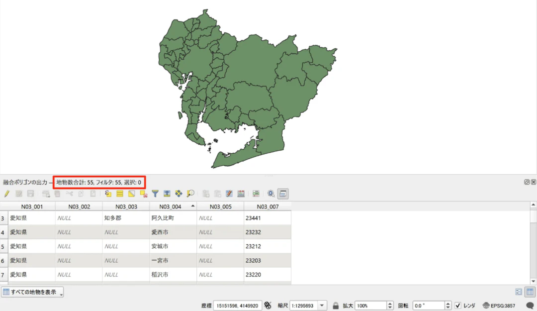The image size is (537, 311).
Task: Click the EPSG:3857 projection button
Action: (500, 305)
